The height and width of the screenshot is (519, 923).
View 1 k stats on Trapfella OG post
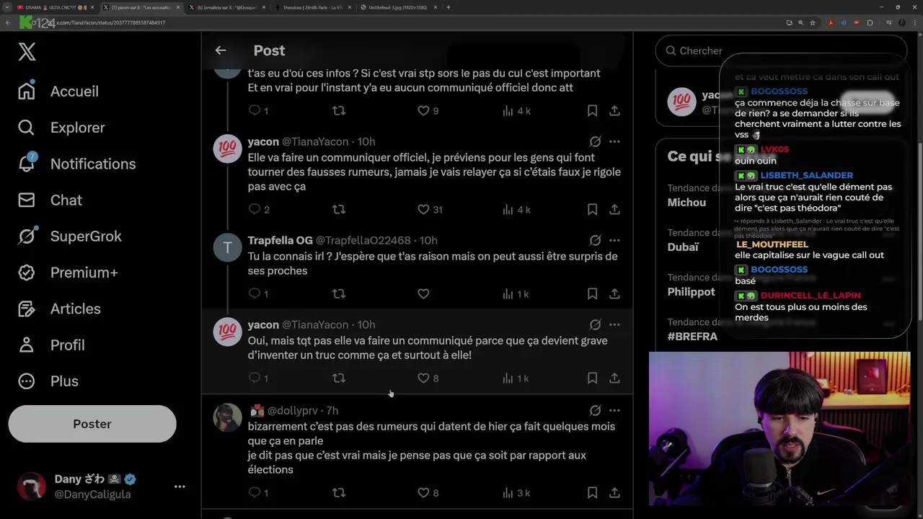[x=516, y=293]
